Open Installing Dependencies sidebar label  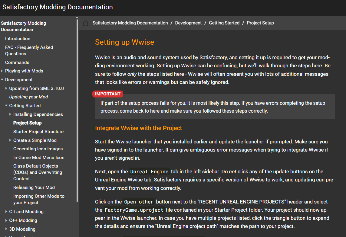point(38,114)
